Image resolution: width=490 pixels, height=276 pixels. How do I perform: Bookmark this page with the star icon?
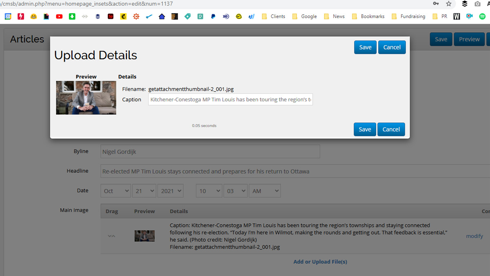point(449,4)
